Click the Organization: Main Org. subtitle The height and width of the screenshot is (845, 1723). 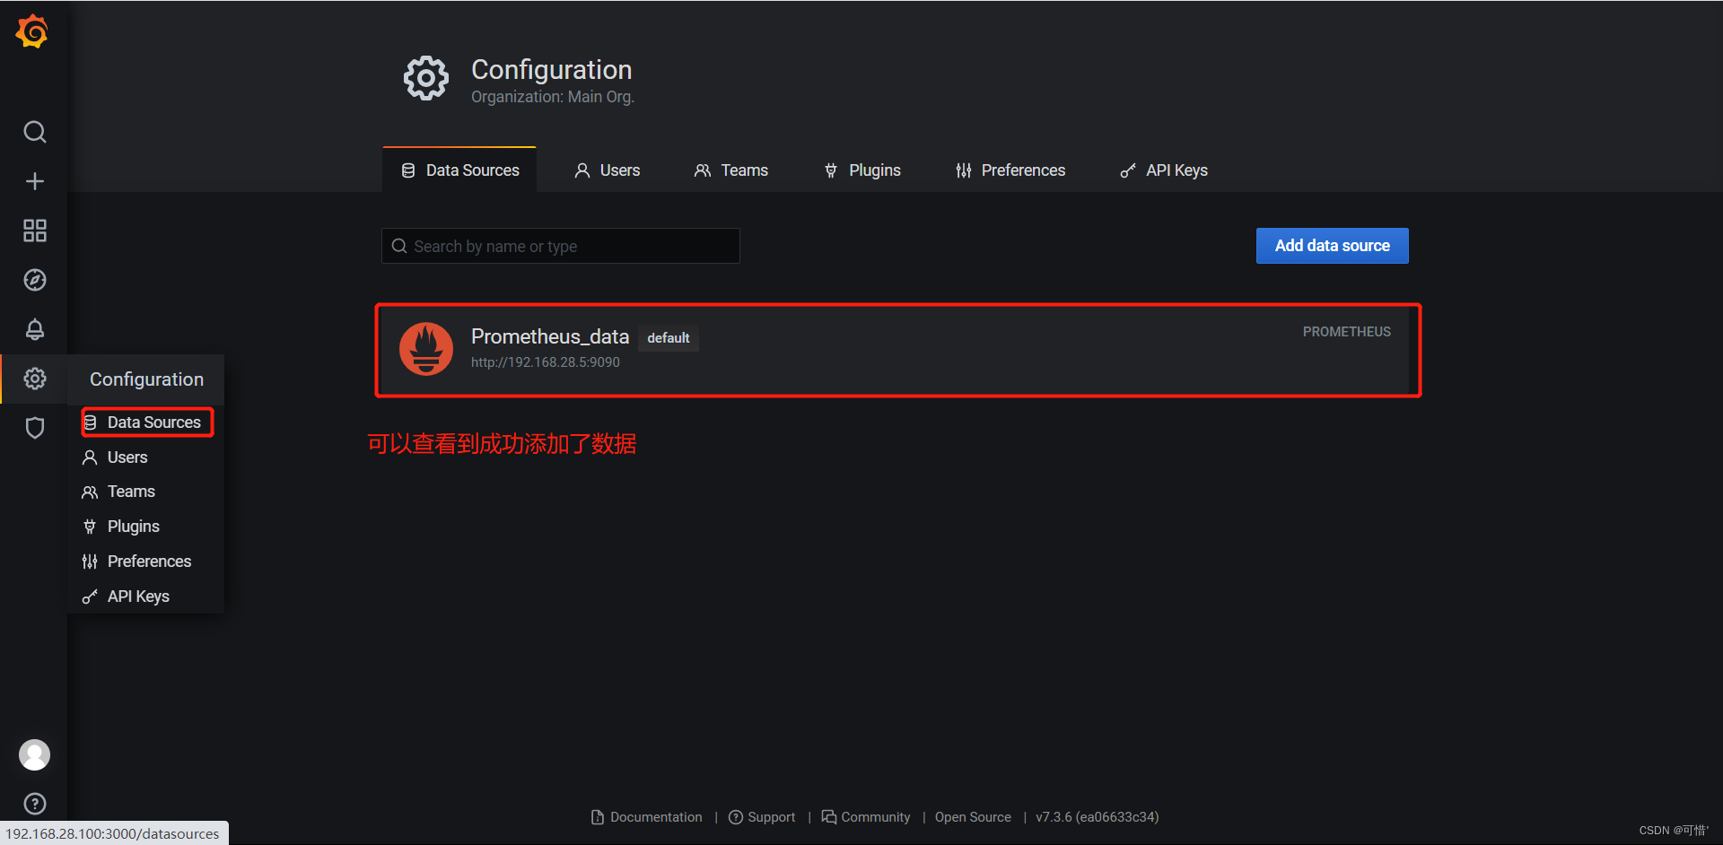pyautogui.click(x=553, y=97)
